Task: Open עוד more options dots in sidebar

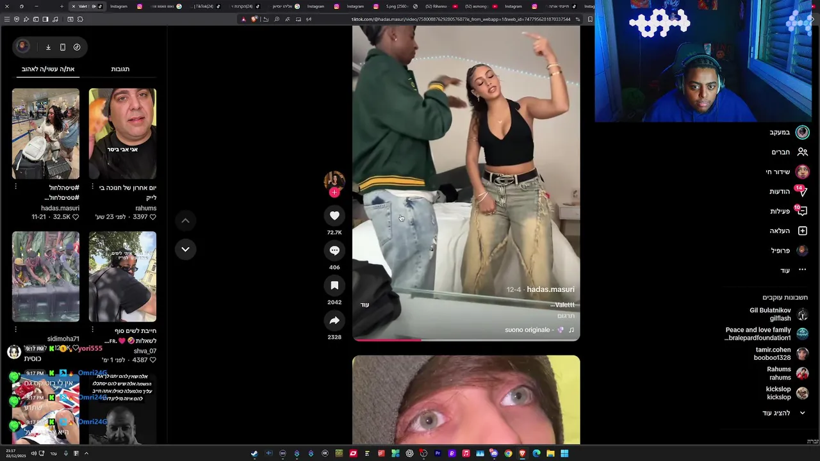Action: (802, 270)
